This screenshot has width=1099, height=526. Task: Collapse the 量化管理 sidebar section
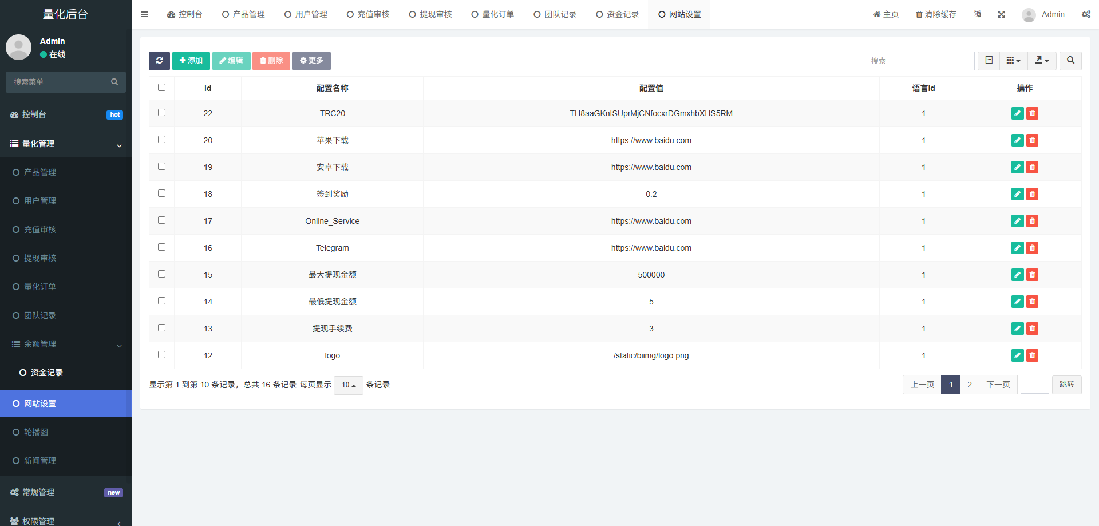(65, 144)
